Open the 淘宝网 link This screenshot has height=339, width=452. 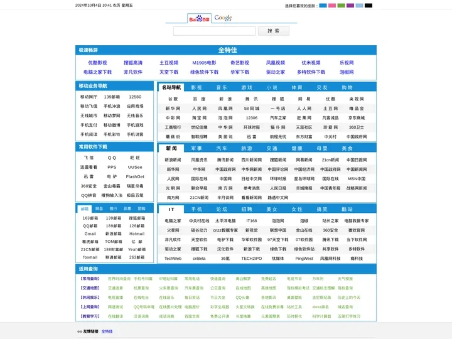pyautogui.click(x=199, y=118)
